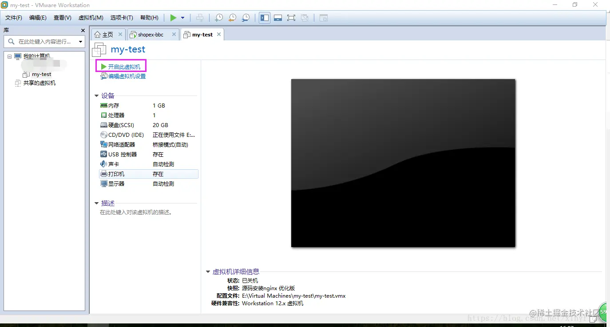Screen dimensions: 610x327
Task: Show or hide the library panel
Action: coord(264,18)
